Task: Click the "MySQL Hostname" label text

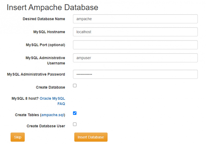Action: [x=49, y=32]
